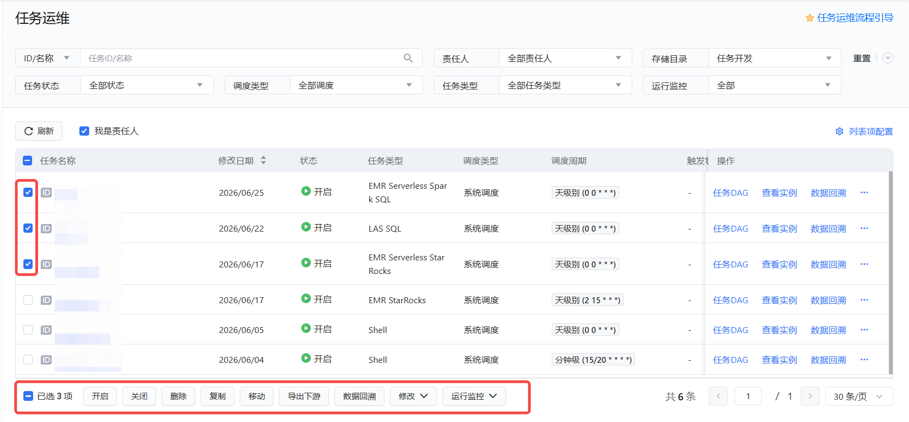Open the 任务运维流程引导 guide link
This screenshot has height=422, width=909.
(x=855, y=18)
